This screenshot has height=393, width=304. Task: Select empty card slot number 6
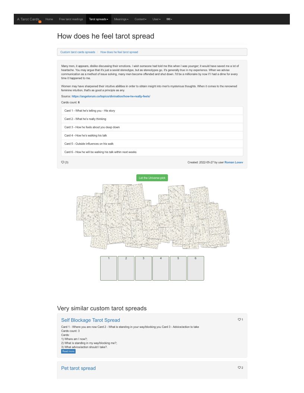tap(196, 268)
